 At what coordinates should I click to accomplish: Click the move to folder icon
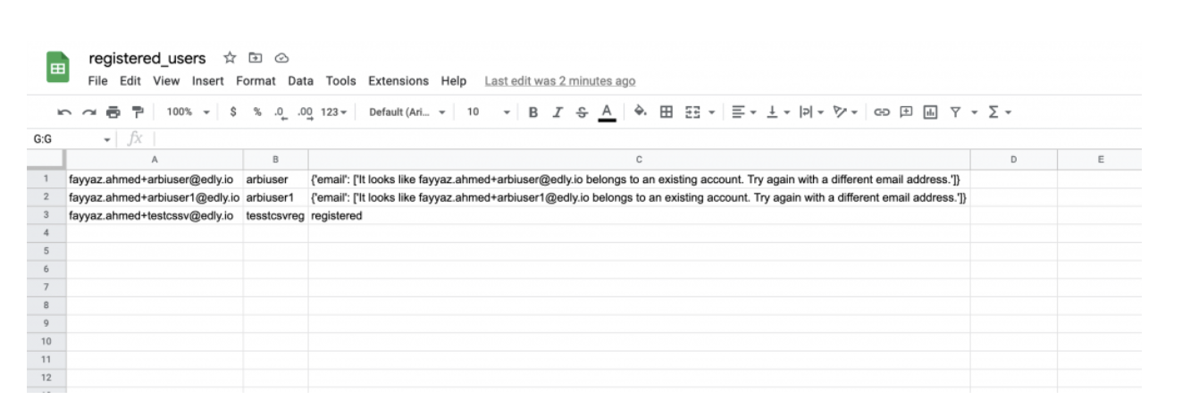click(255, 59)
